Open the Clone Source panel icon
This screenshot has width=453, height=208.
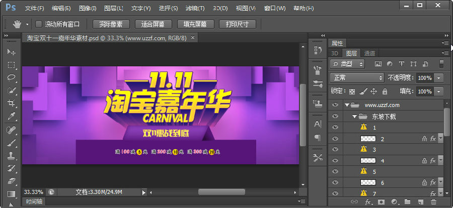[318, 103]
